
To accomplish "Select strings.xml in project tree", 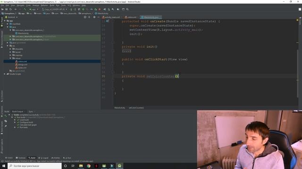I will [x=21, y=65].
